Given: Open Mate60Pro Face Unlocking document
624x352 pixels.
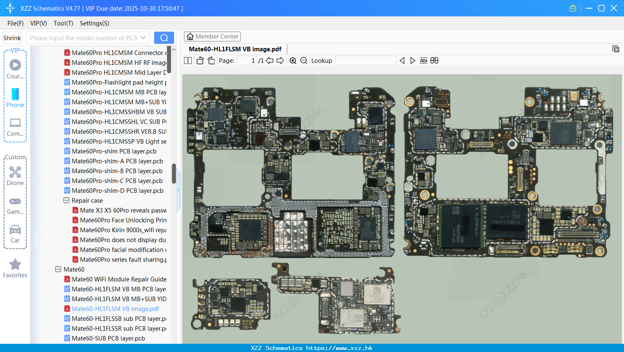Looking at the screenshot, I should click(x=119, y=220).
